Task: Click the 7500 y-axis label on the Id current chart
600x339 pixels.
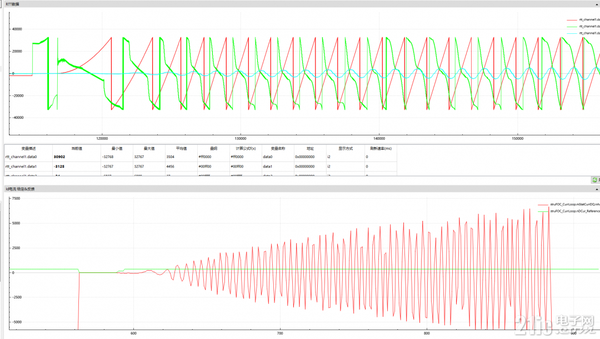Action: pyautogui.click(x=16, y=199)
